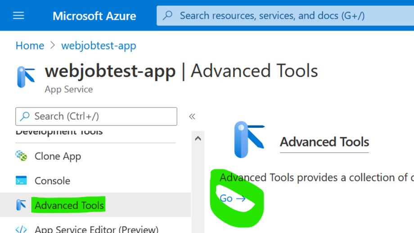Image resolution: width=414 pixels, height=233 pixels.
Task: Click the Advanced Tools heading in content pane
Action: pos(324,142)
